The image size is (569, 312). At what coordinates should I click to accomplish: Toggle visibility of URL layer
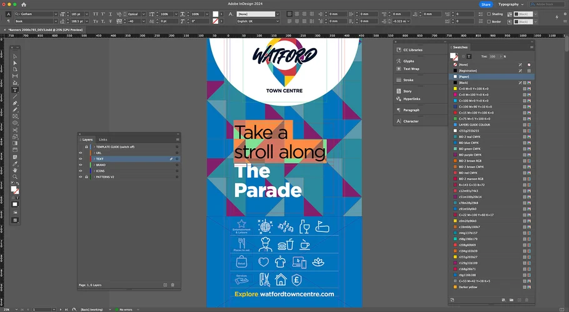(x=81, y=153)
